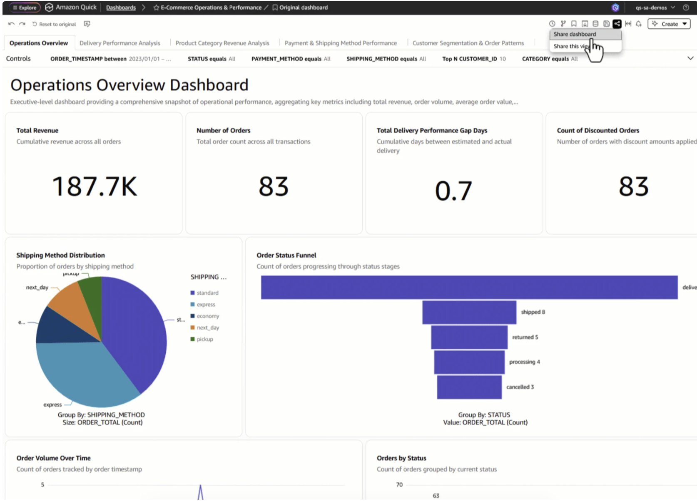The height and width of the screenshot is (501, 697).
Task: Open the purple hexagon assistant icon
Action: point(615,7)
